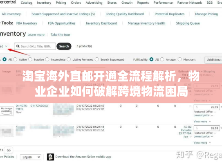
Task: Click price field in $7.82 fee row
Action: (x=207, y=128)
